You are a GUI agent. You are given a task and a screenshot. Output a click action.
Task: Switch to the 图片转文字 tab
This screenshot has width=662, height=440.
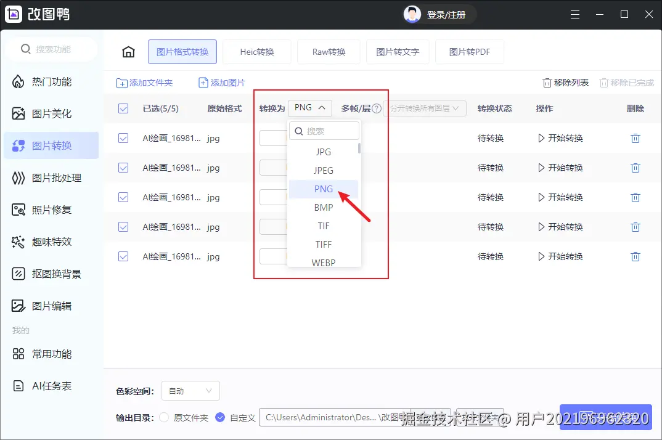click(398, 52)
